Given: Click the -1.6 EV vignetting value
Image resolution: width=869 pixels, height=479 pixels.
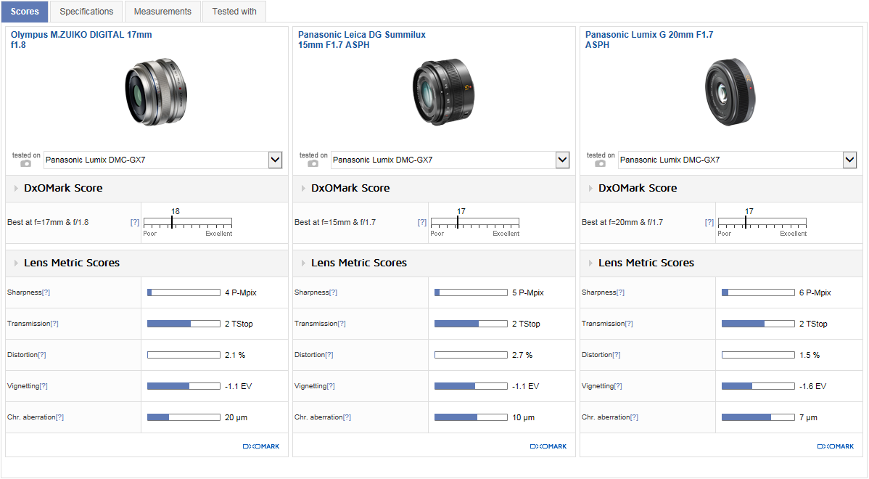Looking at the screenshot, I should click(812, 386).
